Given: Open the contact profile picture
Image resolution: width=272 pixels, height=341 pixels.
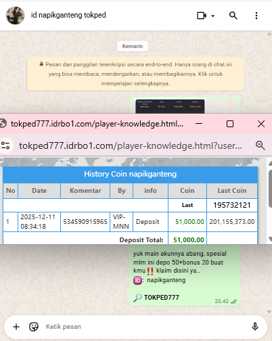Looking at the screenshot, I should [15, 16].
